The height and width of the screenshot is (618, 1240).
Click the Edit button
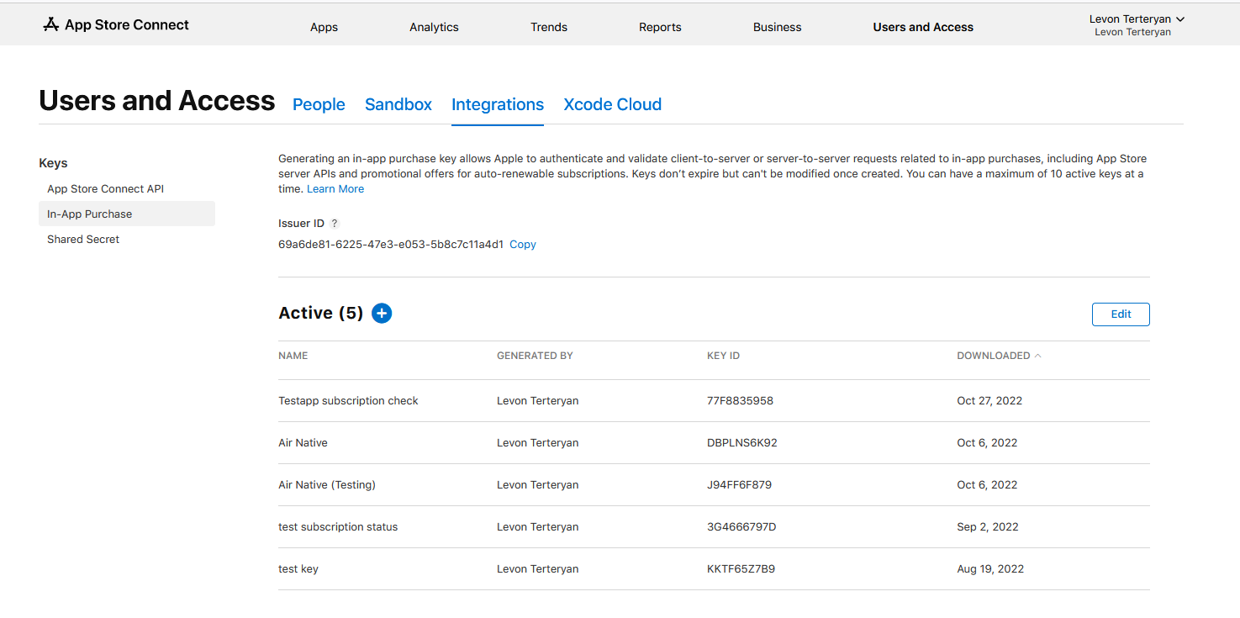point(1121,314)
